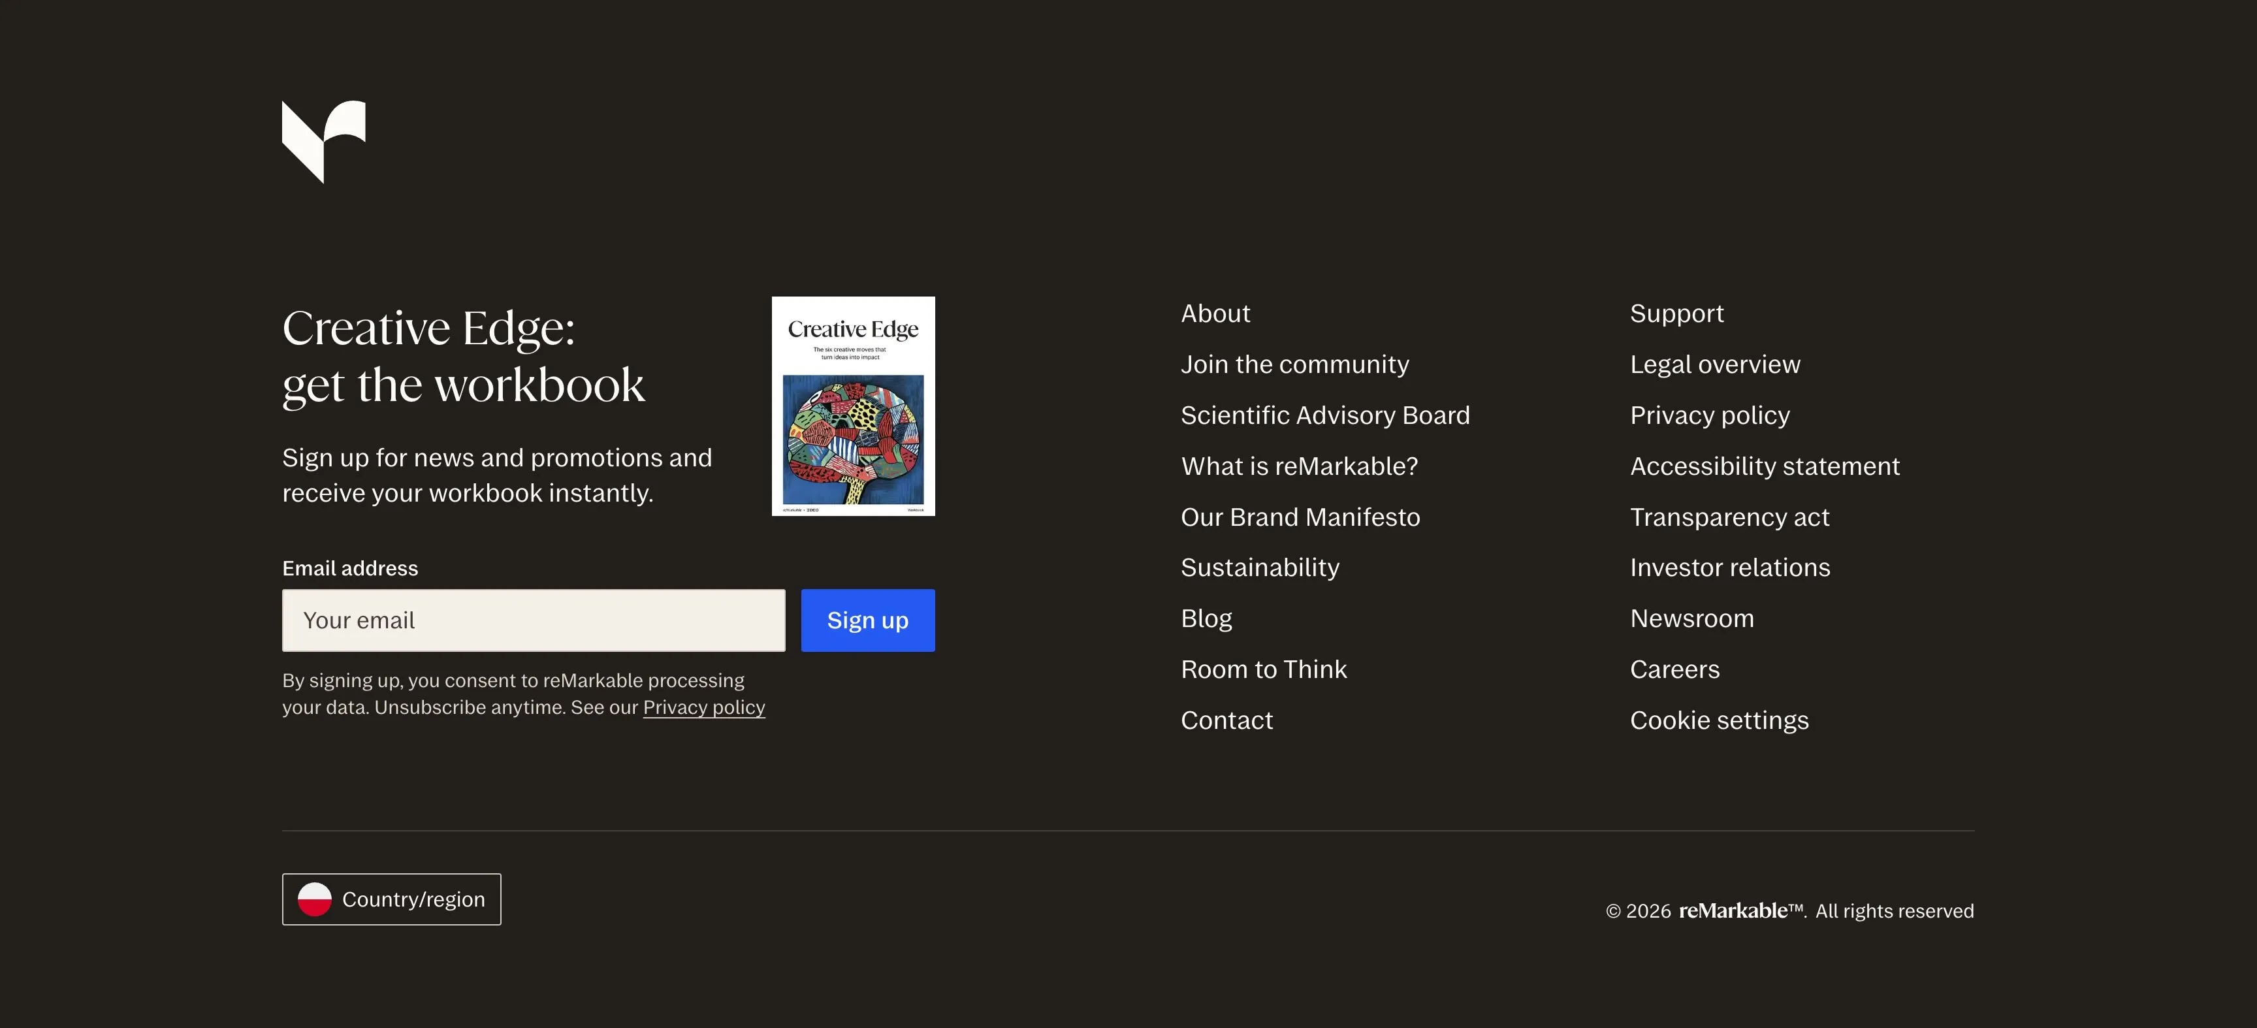
Task: Click What is reMarkable? link
Action: tap(1300, 466)
